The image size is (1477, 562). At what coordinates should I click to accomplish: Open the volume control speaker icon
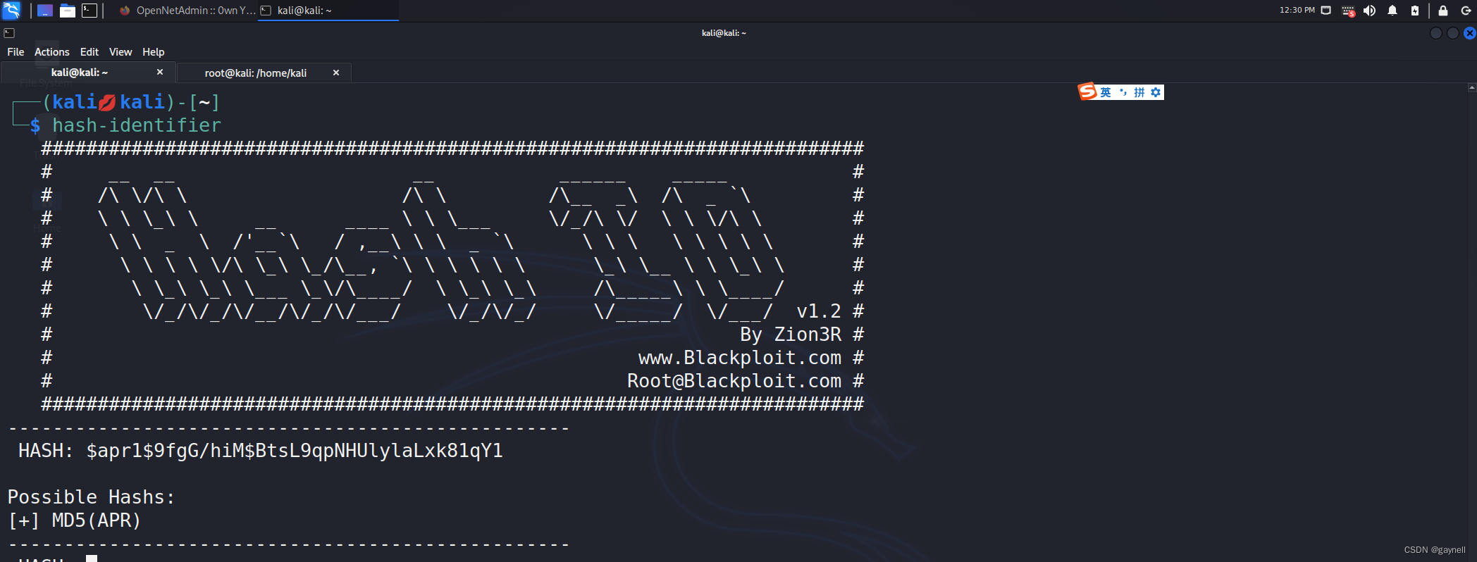coord(1370,11)
